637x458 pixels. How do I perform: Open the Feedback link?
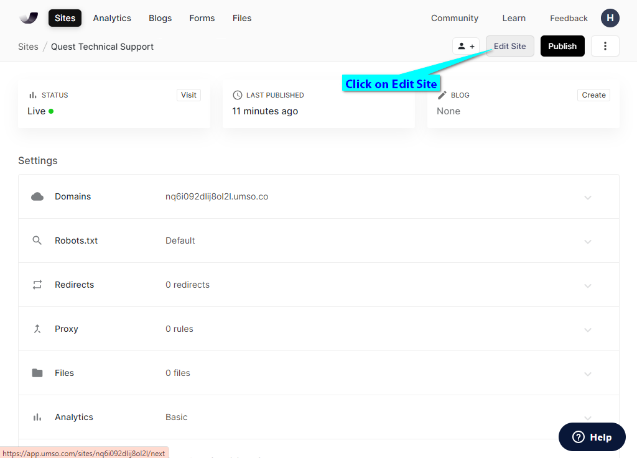click(x=569, y=18)
